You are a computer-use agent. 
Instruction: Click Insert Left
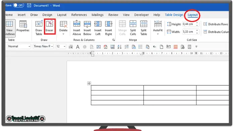pyautogui.click(x=98, y=28)
